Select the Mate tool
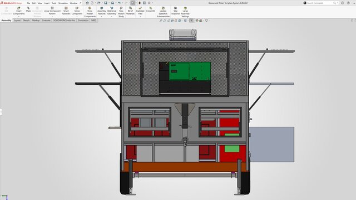This screenshot has width=356, height=200. [28, 9]
